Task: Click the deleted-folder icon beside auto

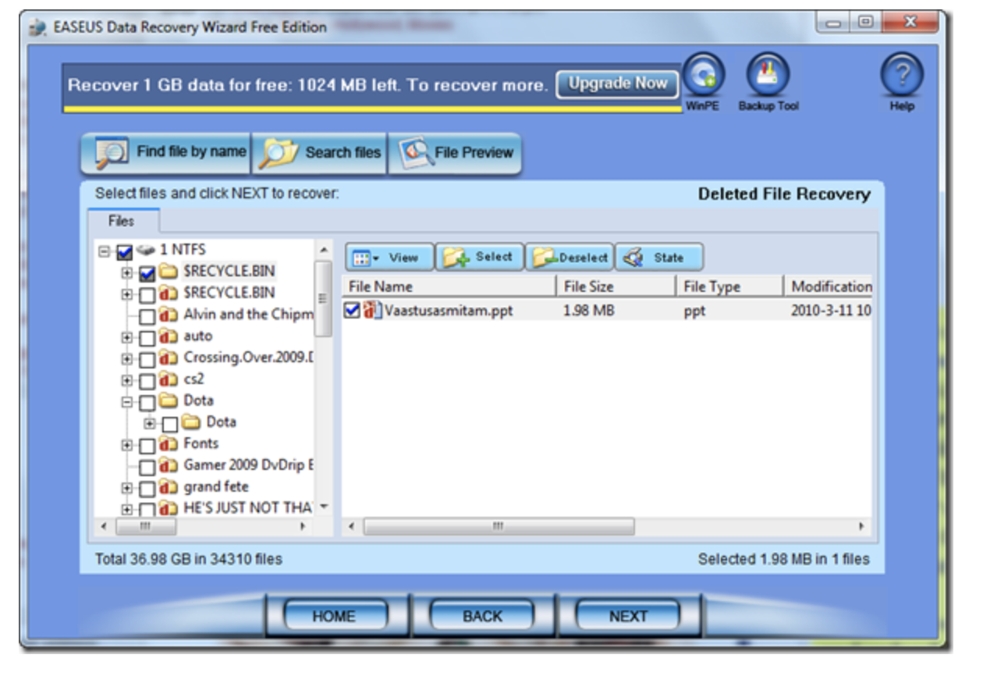Action: tap(169, 337)
